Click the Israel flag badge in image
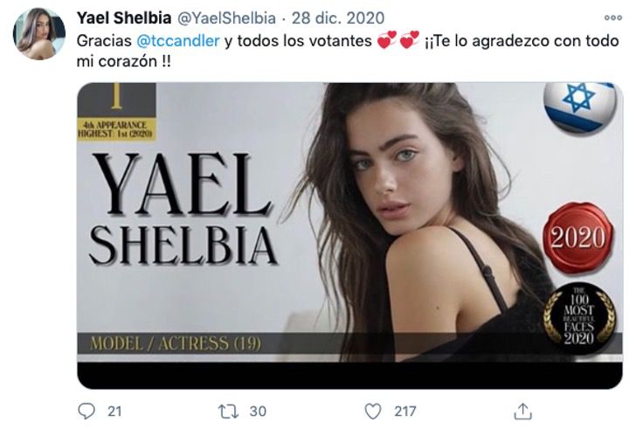This screenshot has width=636, height=429. tap(580, 107)
